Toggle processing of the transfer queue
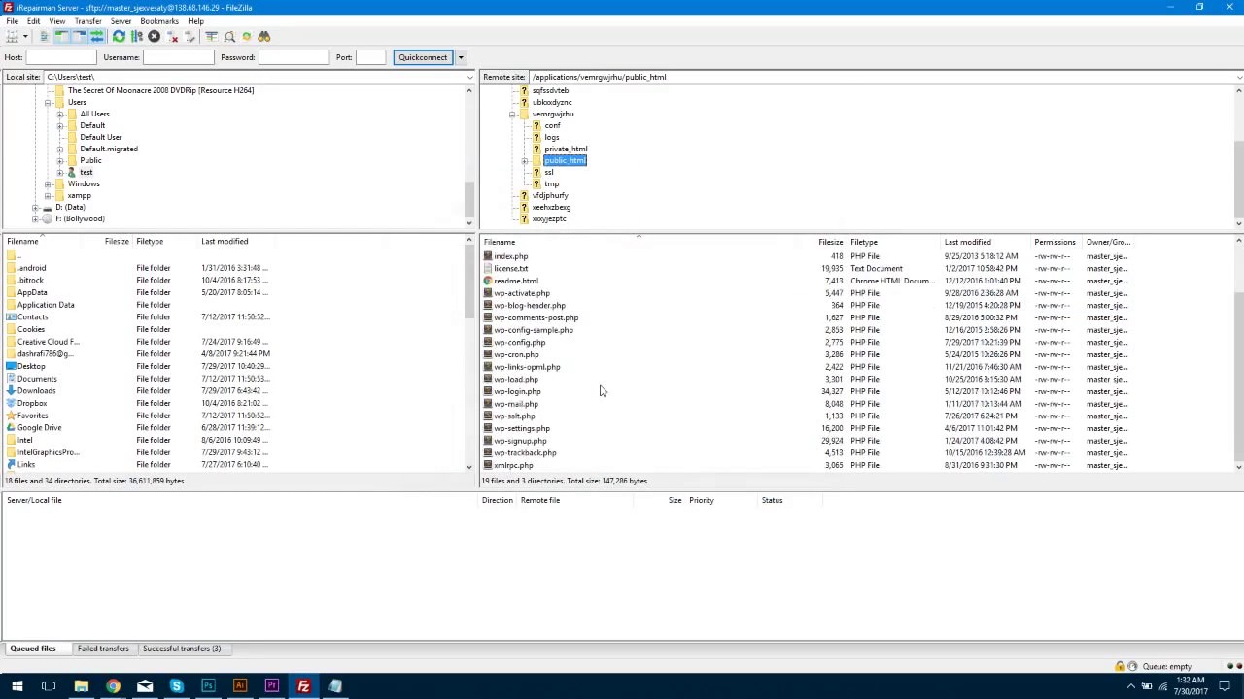This screenshot has width=1244, height=699. (137, 36)
